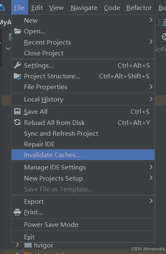Open the Export submenu arrow
This screenshot has height=254, width=166.
[151, 201]
